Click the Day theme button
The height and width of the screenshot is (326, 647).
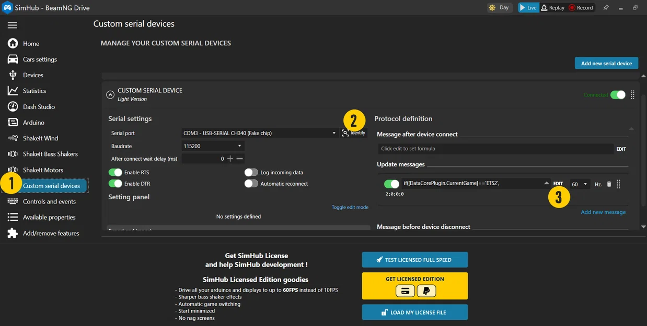pyautogui.click(x=499, y=8)
